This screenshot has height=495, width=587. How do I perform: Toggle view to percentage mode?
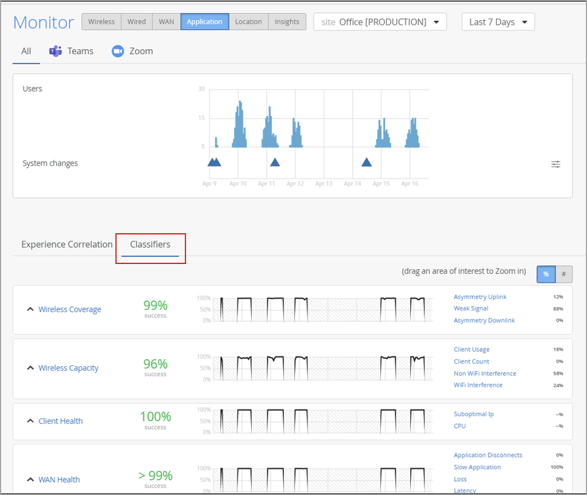pos(546,274)
